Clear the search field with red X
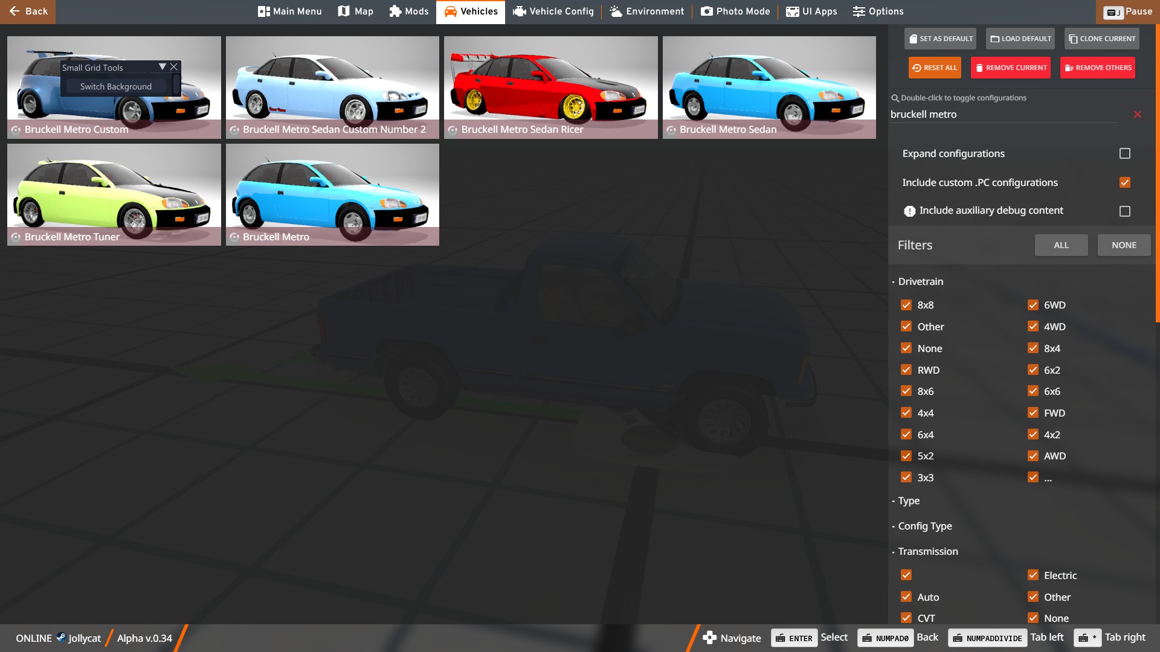Viewport: 1160px width, 652px height. [x=1138, y=114]
